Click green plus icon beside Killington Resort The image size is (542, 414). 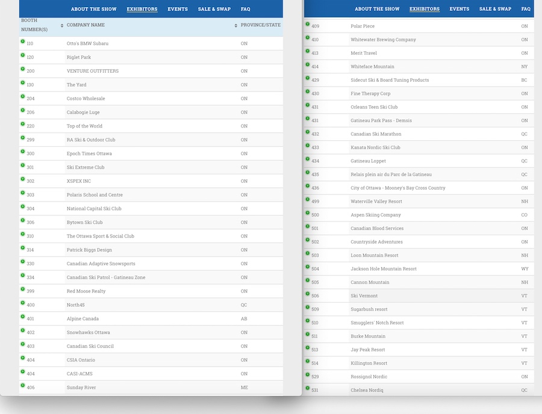pos(308,361)
